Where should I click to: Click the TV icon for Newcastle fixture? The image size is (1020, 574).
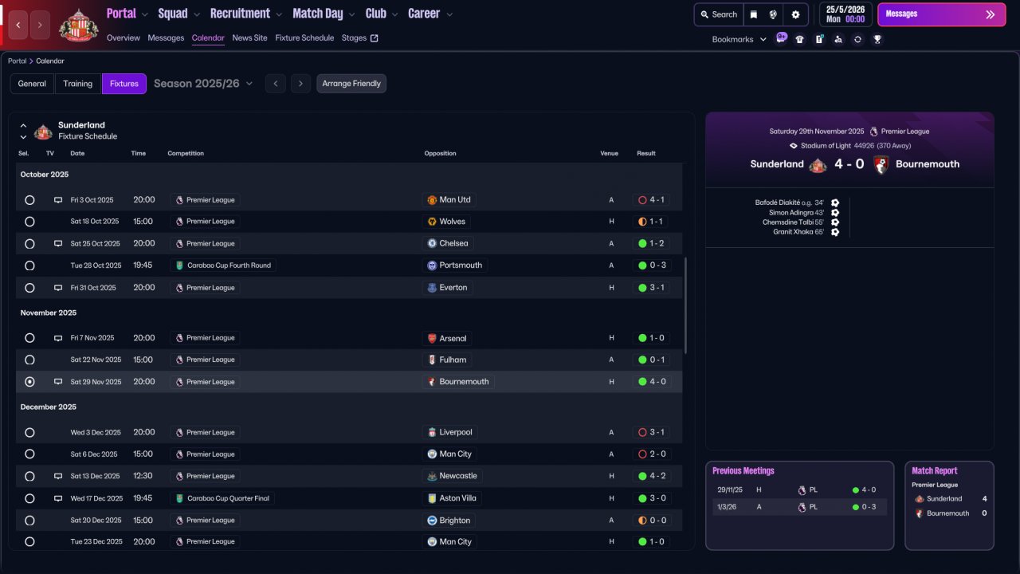57,476
